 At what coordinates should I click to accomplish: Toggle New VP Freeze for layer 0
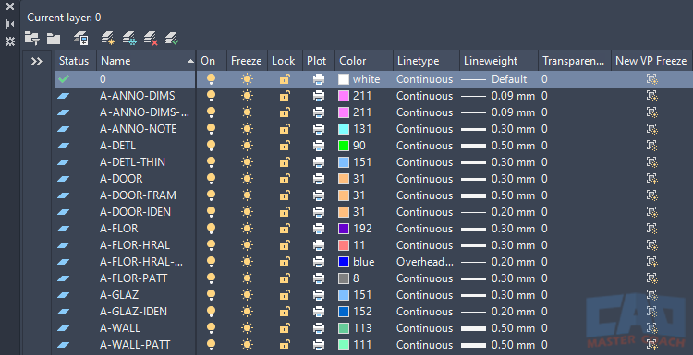(652, 79)
